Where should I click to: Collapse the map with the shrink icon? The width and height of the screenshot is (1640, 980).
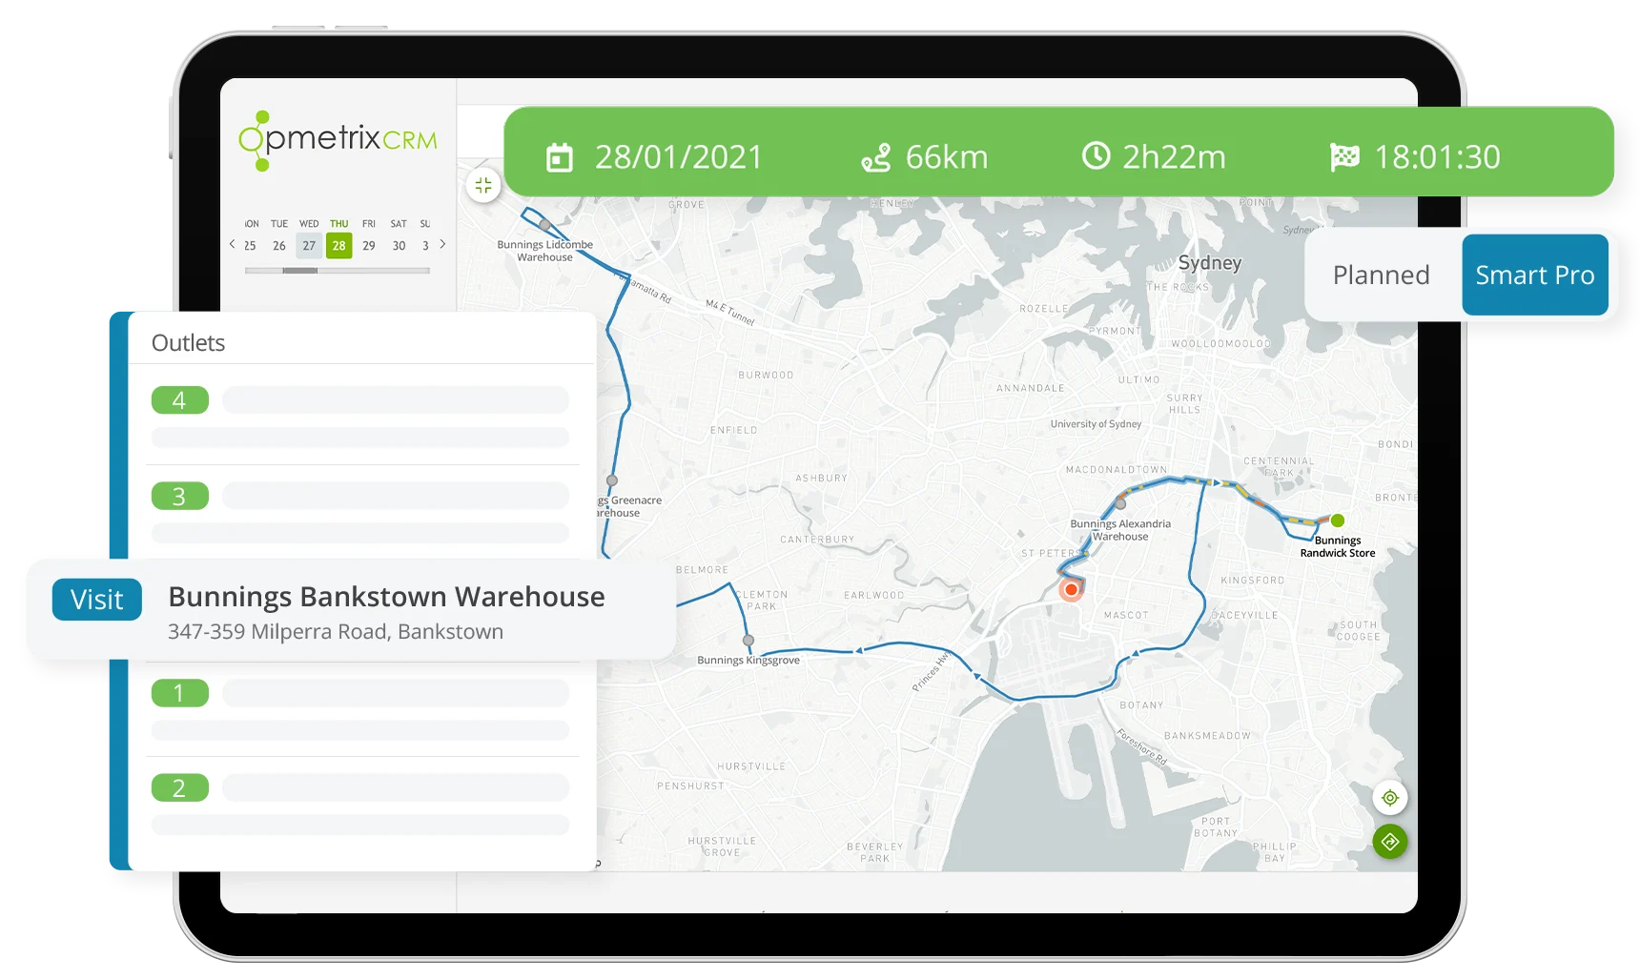(x=483, y=185)
